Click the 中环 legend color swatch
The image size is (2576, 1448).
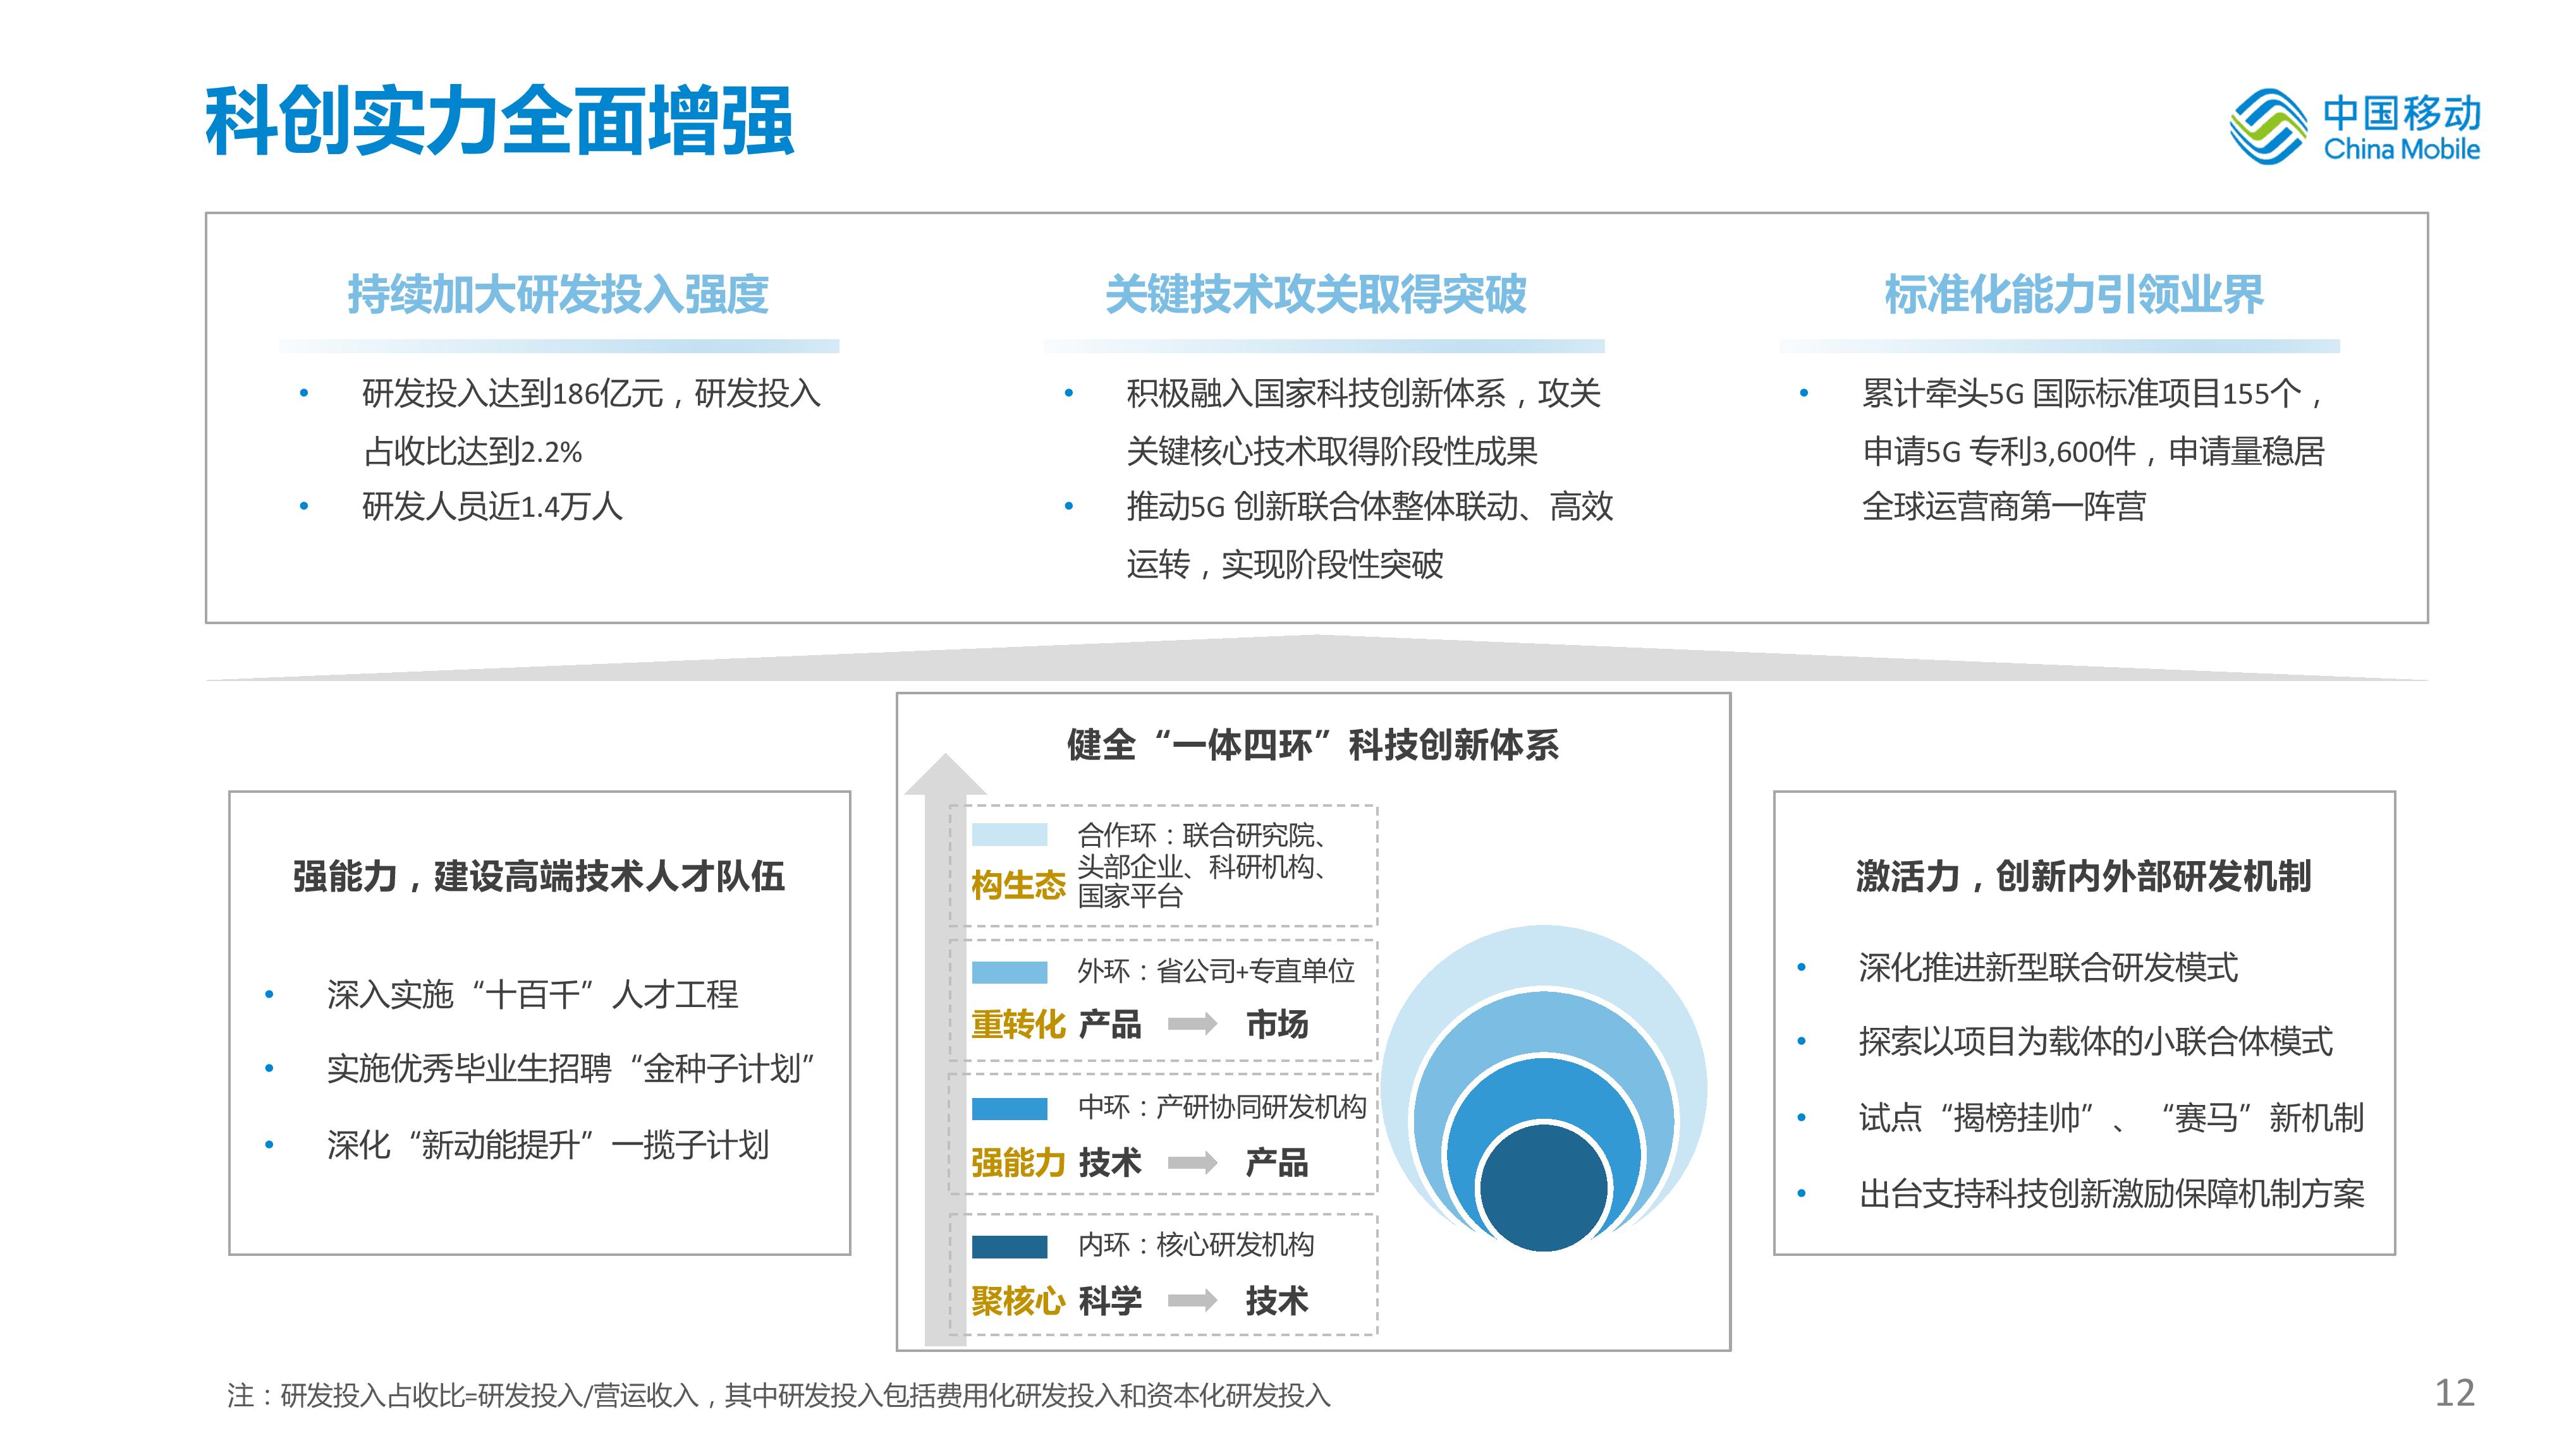click(1009, 1108)
